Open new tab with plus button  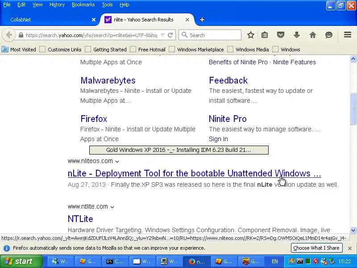coord(202,20)
